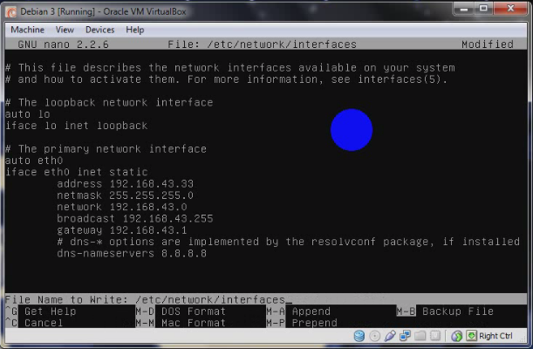533x349 pixels.
Task: Click the line 'auto lo'
Action: (x=28, y=113)
